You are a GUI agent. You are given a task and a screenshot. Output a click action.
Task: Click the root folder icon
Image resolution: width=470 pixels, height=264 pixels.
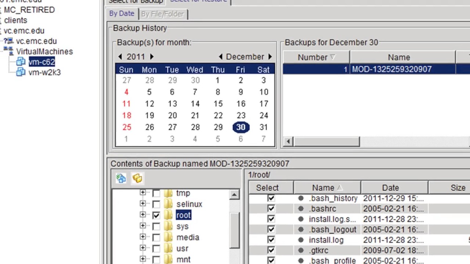click(x=169, y=215)
